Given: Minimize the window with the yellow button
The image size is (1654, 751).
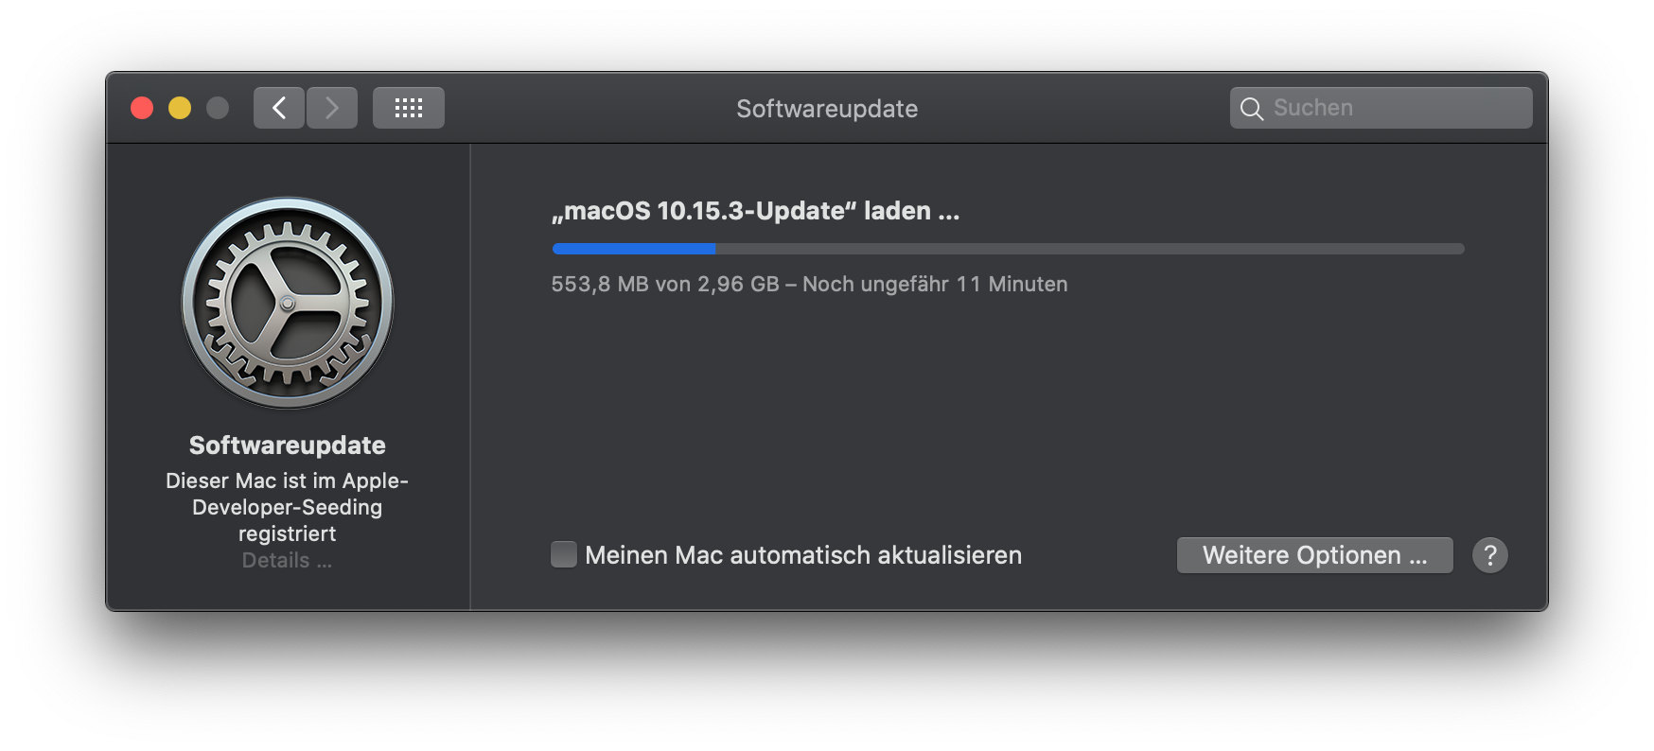Looking at the screenshot, I should [x=180, y=108].
